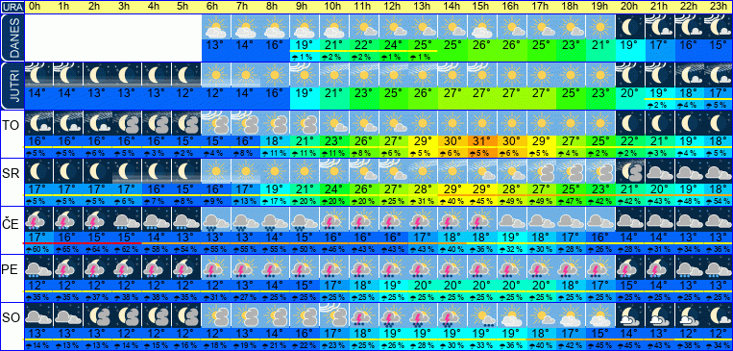The height and width of the screenshot is (351, 733).
Task: Click the ČE 1h precipitation 65 %
Action: (x=68, y=248)
